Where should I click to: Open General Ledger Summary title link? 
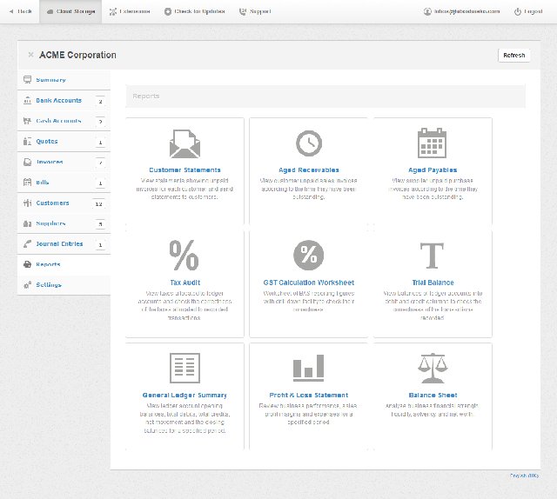coord(185,395)
